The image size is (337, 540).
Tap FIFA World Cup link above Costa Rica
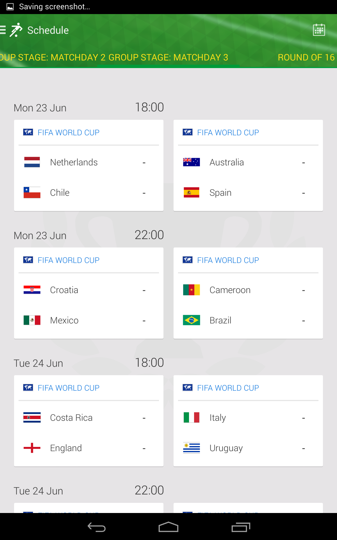(68, 388)
